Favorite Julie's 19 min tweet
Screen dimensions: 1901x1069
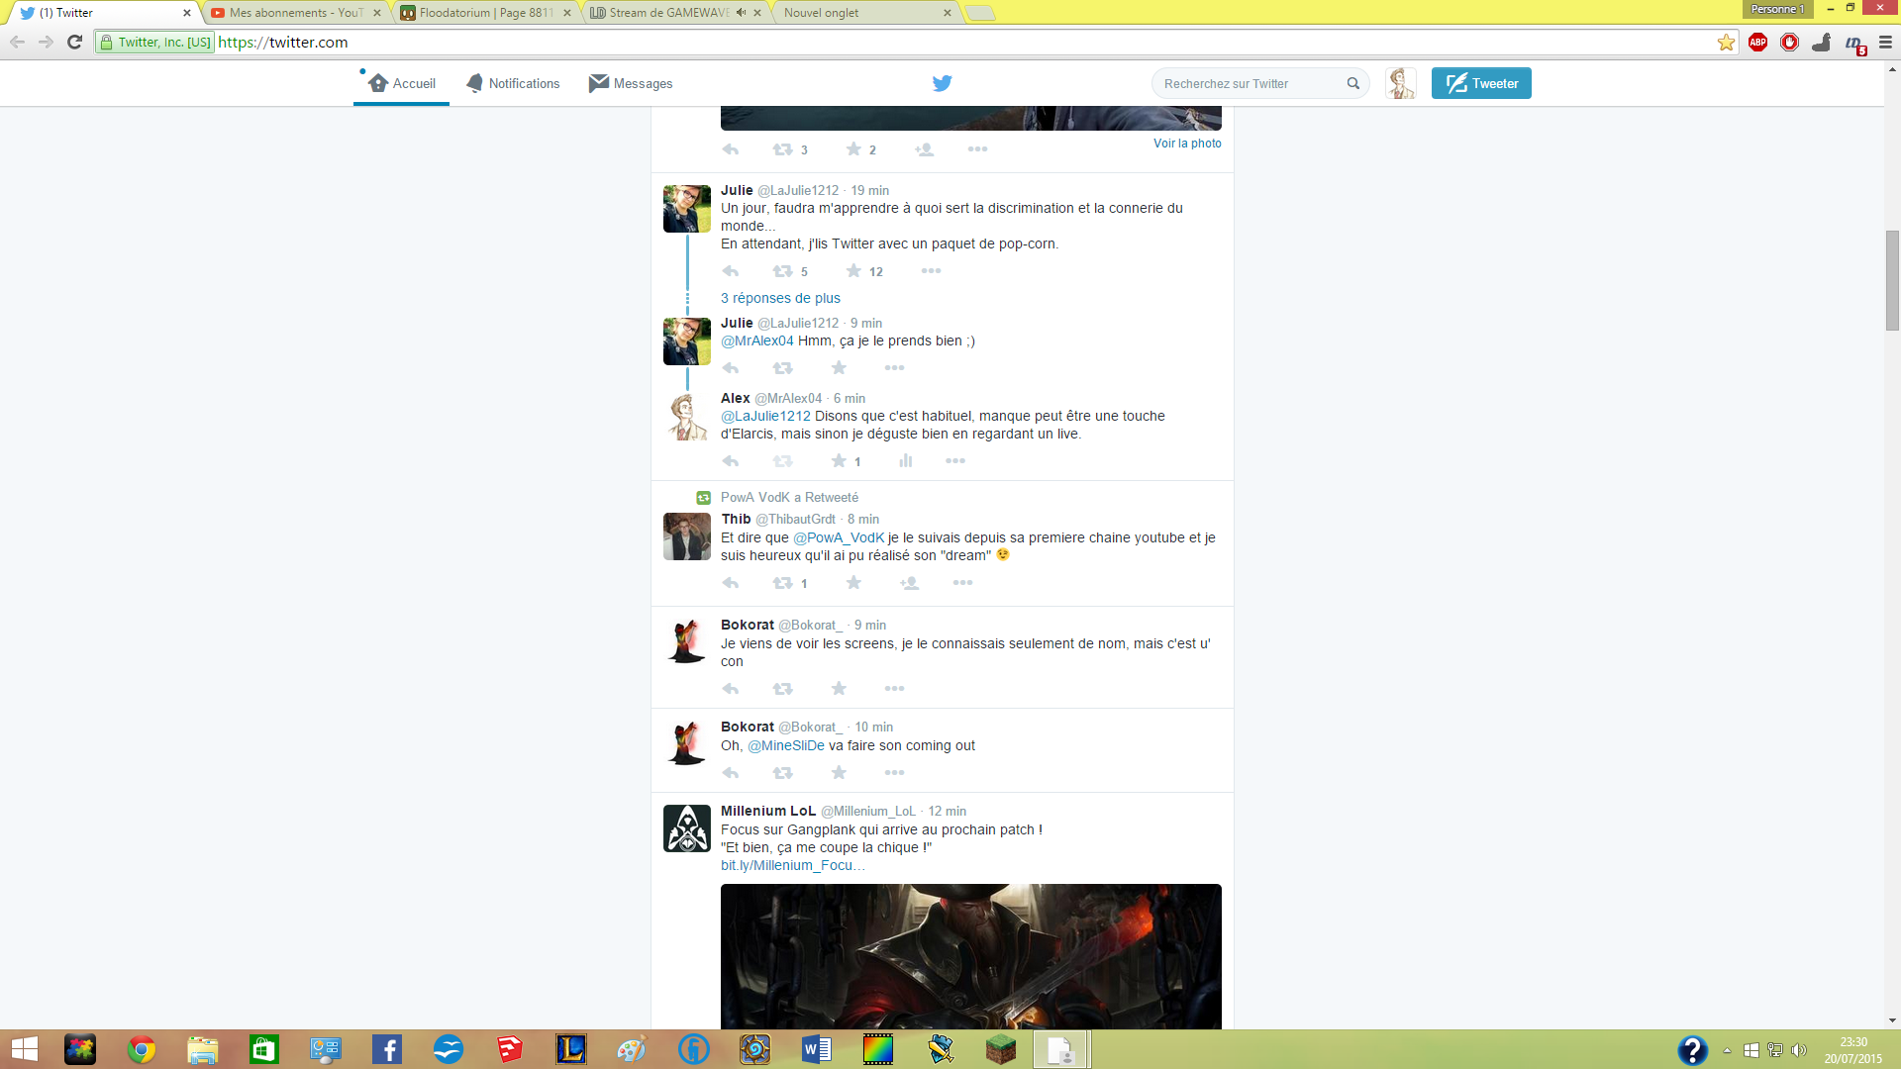click(853, 271)
